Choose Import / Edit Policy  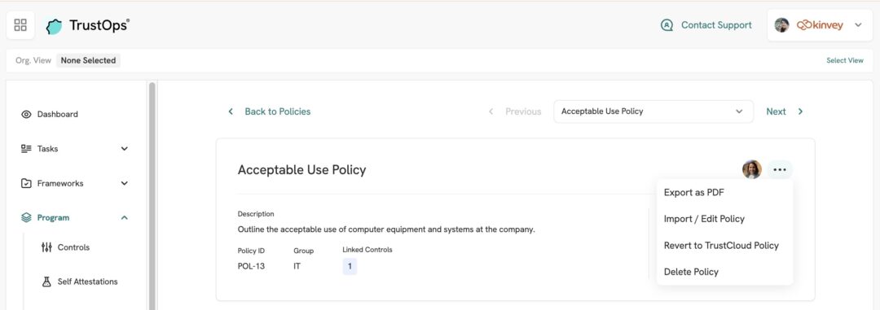[x=704, y=219]
